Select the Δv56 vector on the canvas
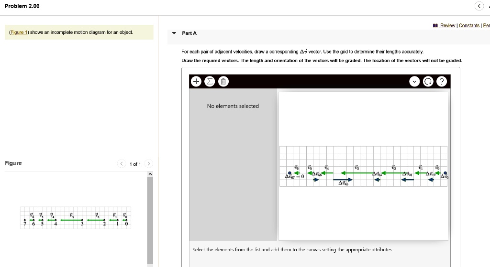The height and width of the screenshot is (267, 490). 316,180
